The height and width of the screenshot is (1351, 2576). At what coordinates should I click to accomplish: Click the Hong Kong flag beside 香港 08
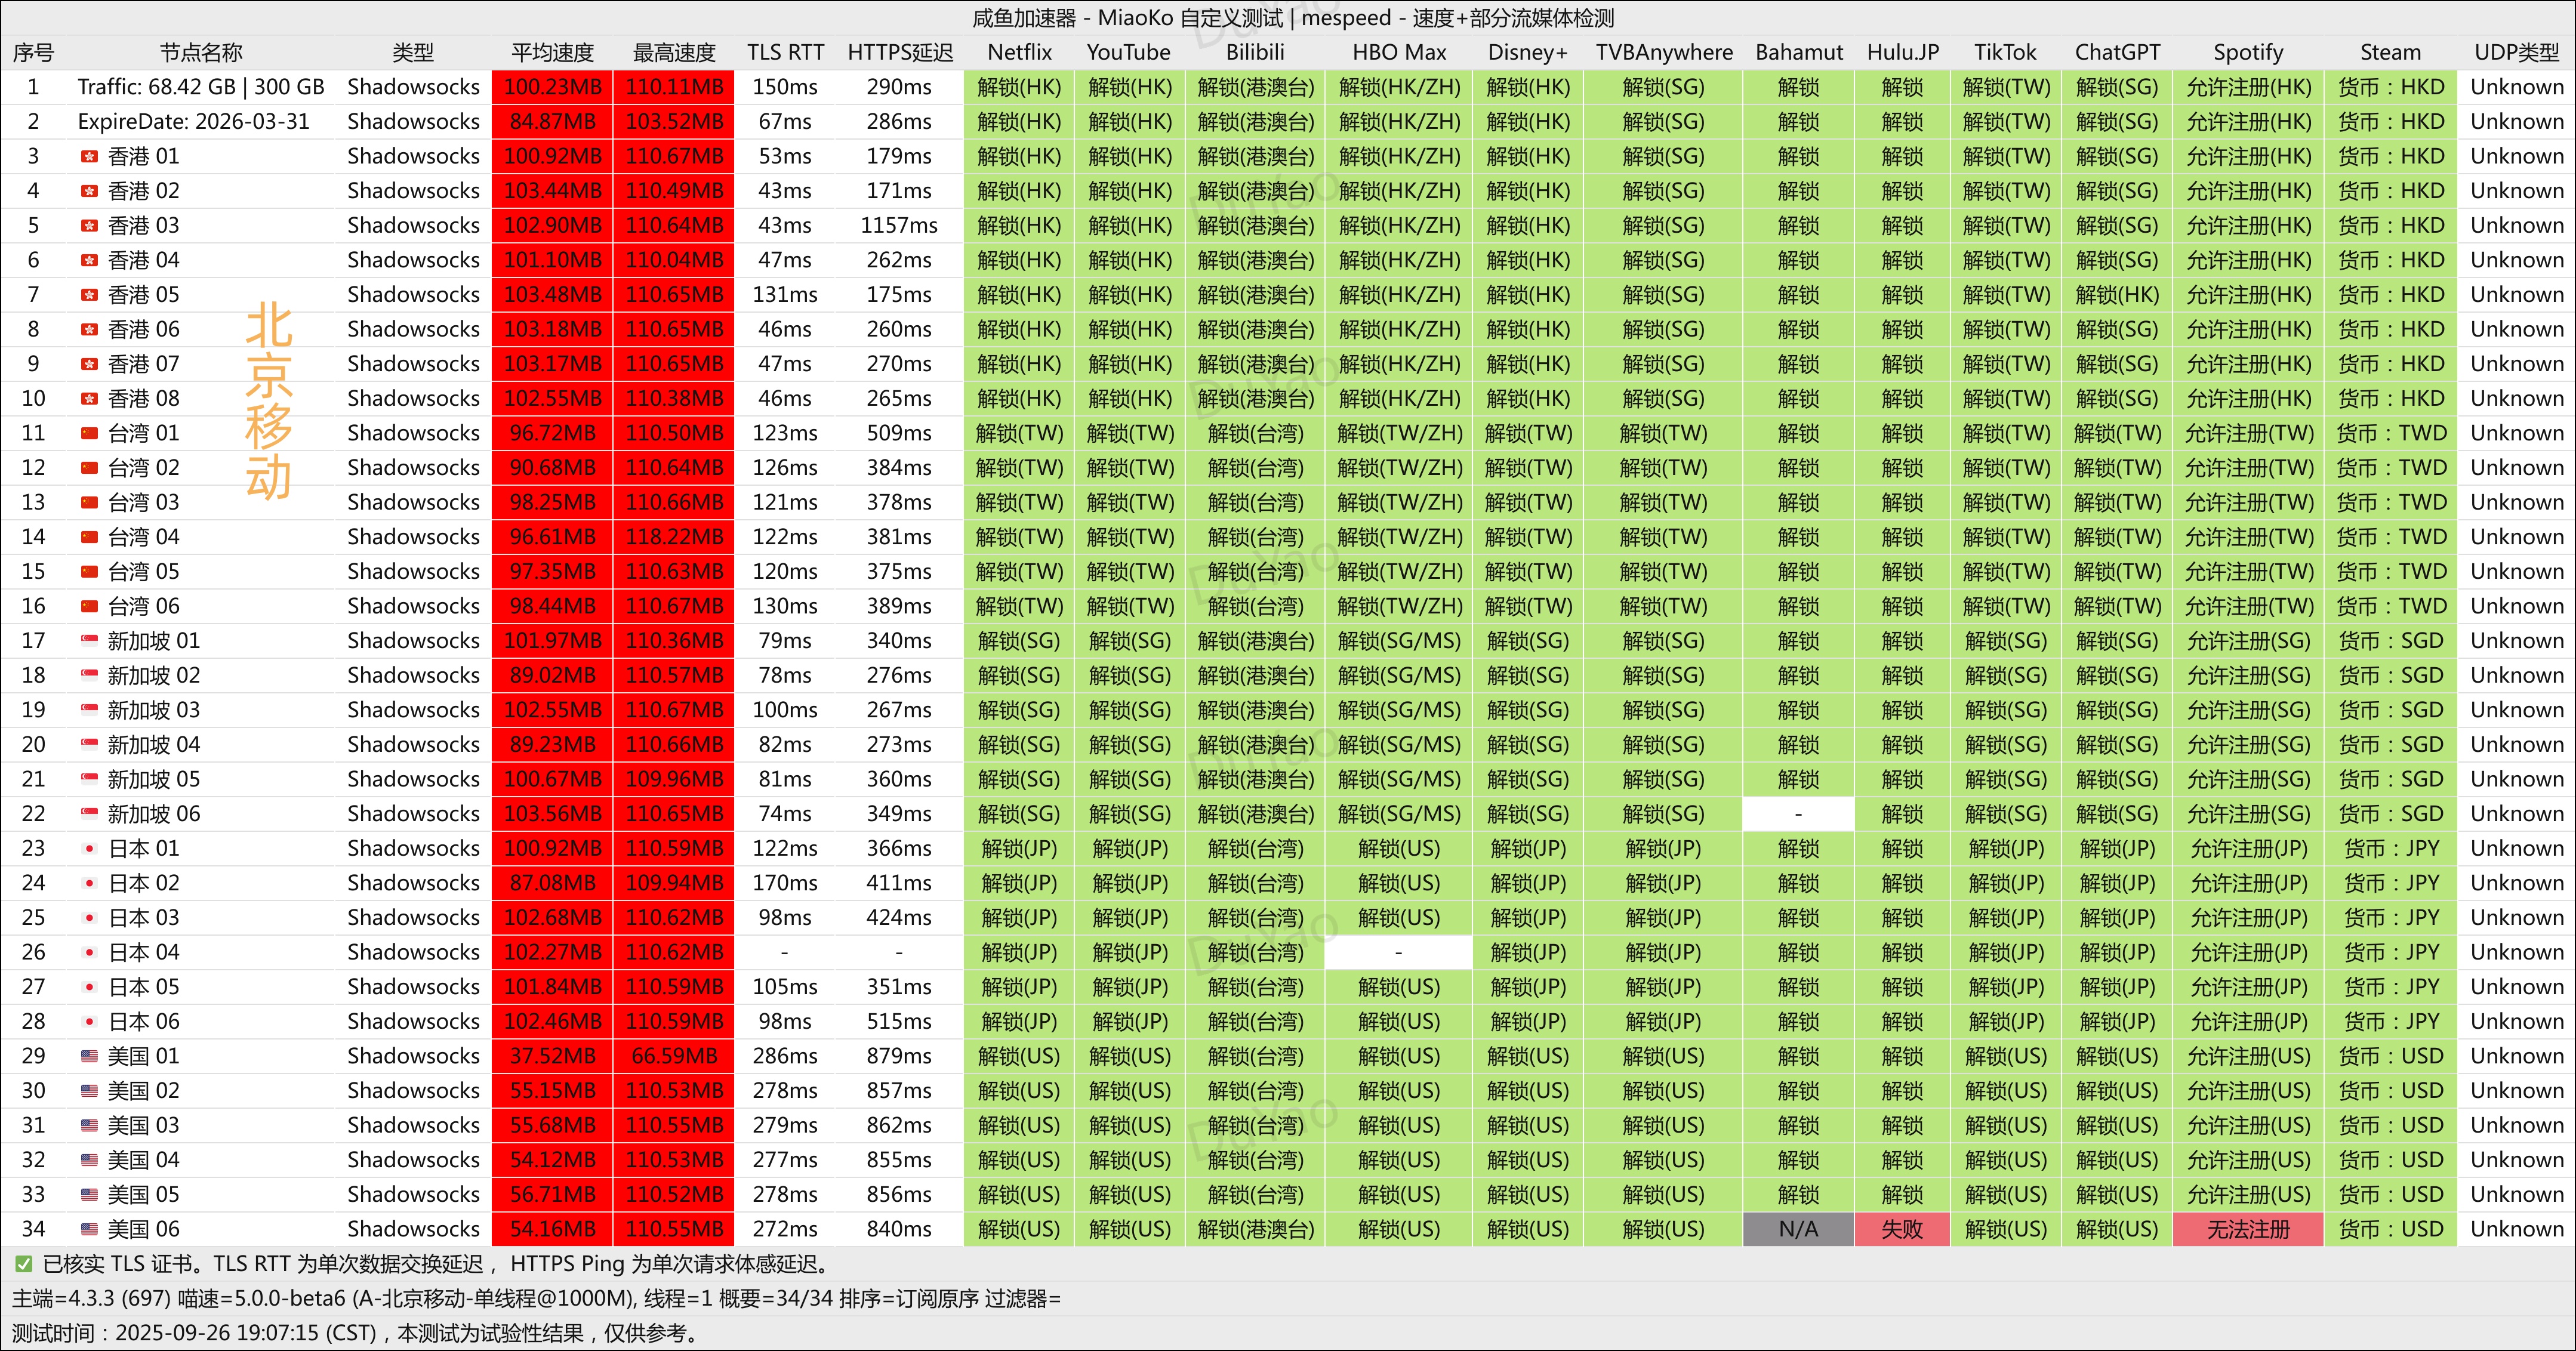(90, 399)
